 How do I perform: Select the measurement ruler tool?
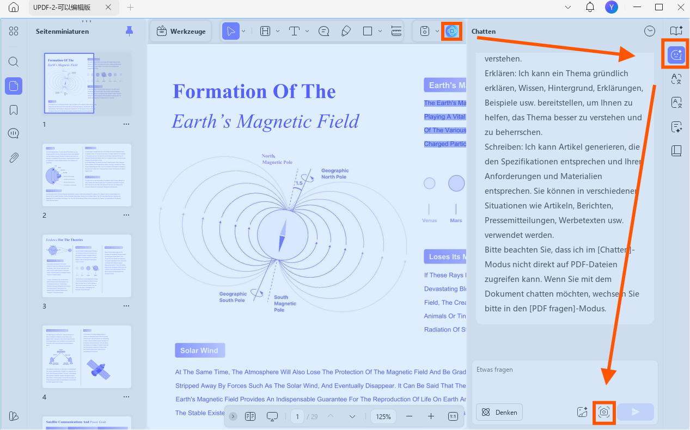point(396,32)
